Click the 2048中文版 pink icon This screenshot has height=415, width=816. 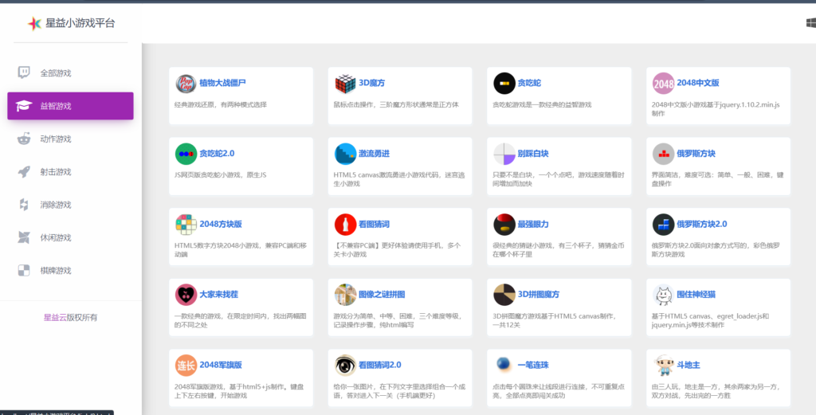(x=664, y=83)
